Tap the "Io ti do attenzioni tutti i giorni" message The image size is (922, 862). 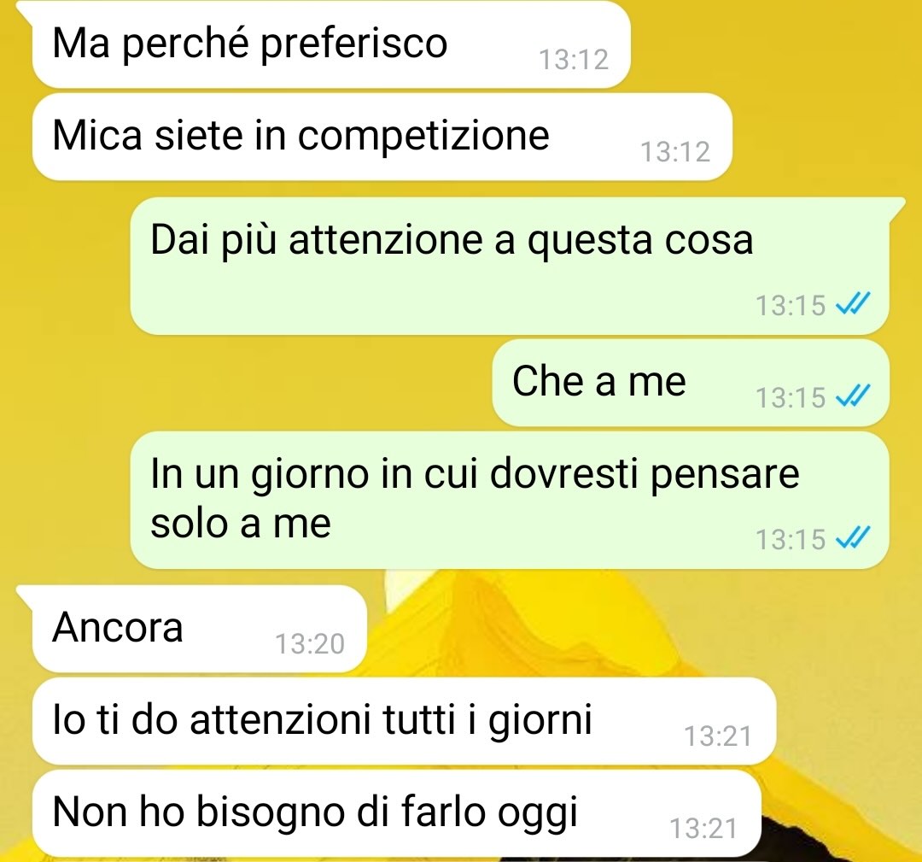[404, 721]
